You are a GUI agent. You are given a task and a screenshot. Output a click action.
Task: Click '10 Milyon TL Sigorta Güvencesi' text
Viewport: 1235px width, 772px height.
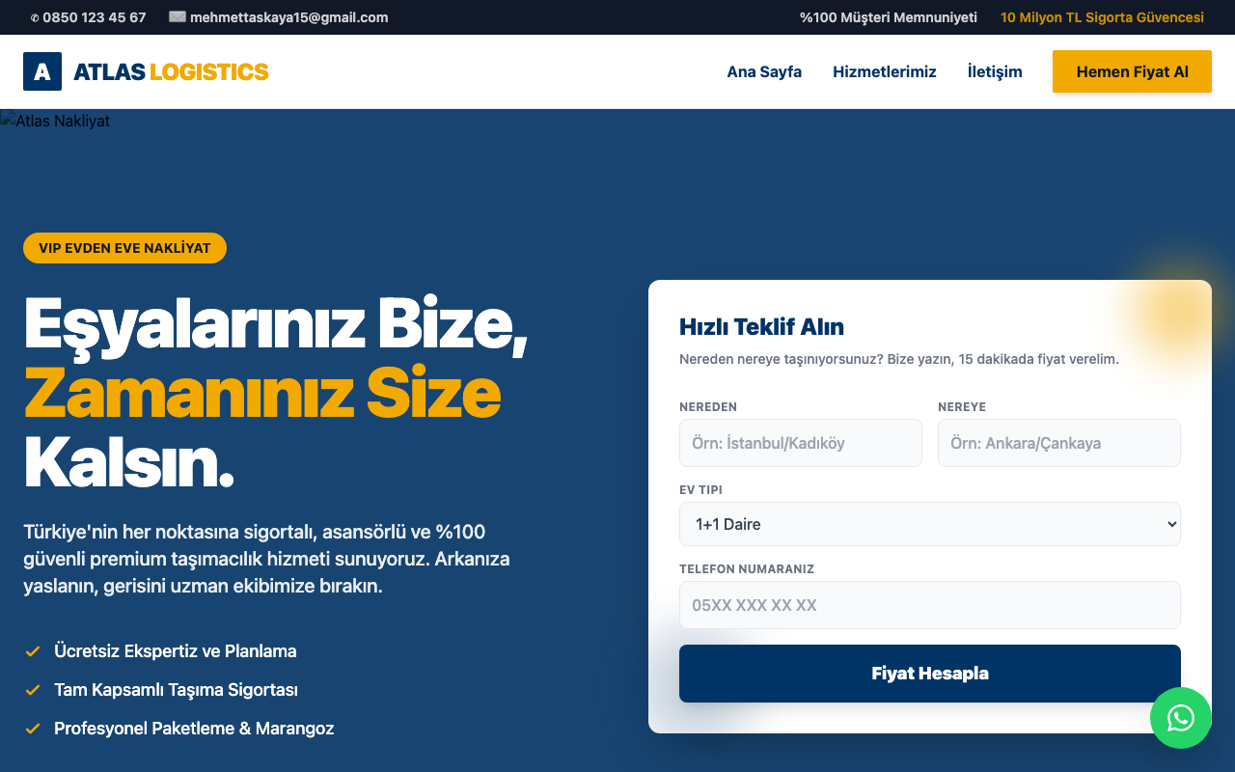click(1102, 17)
